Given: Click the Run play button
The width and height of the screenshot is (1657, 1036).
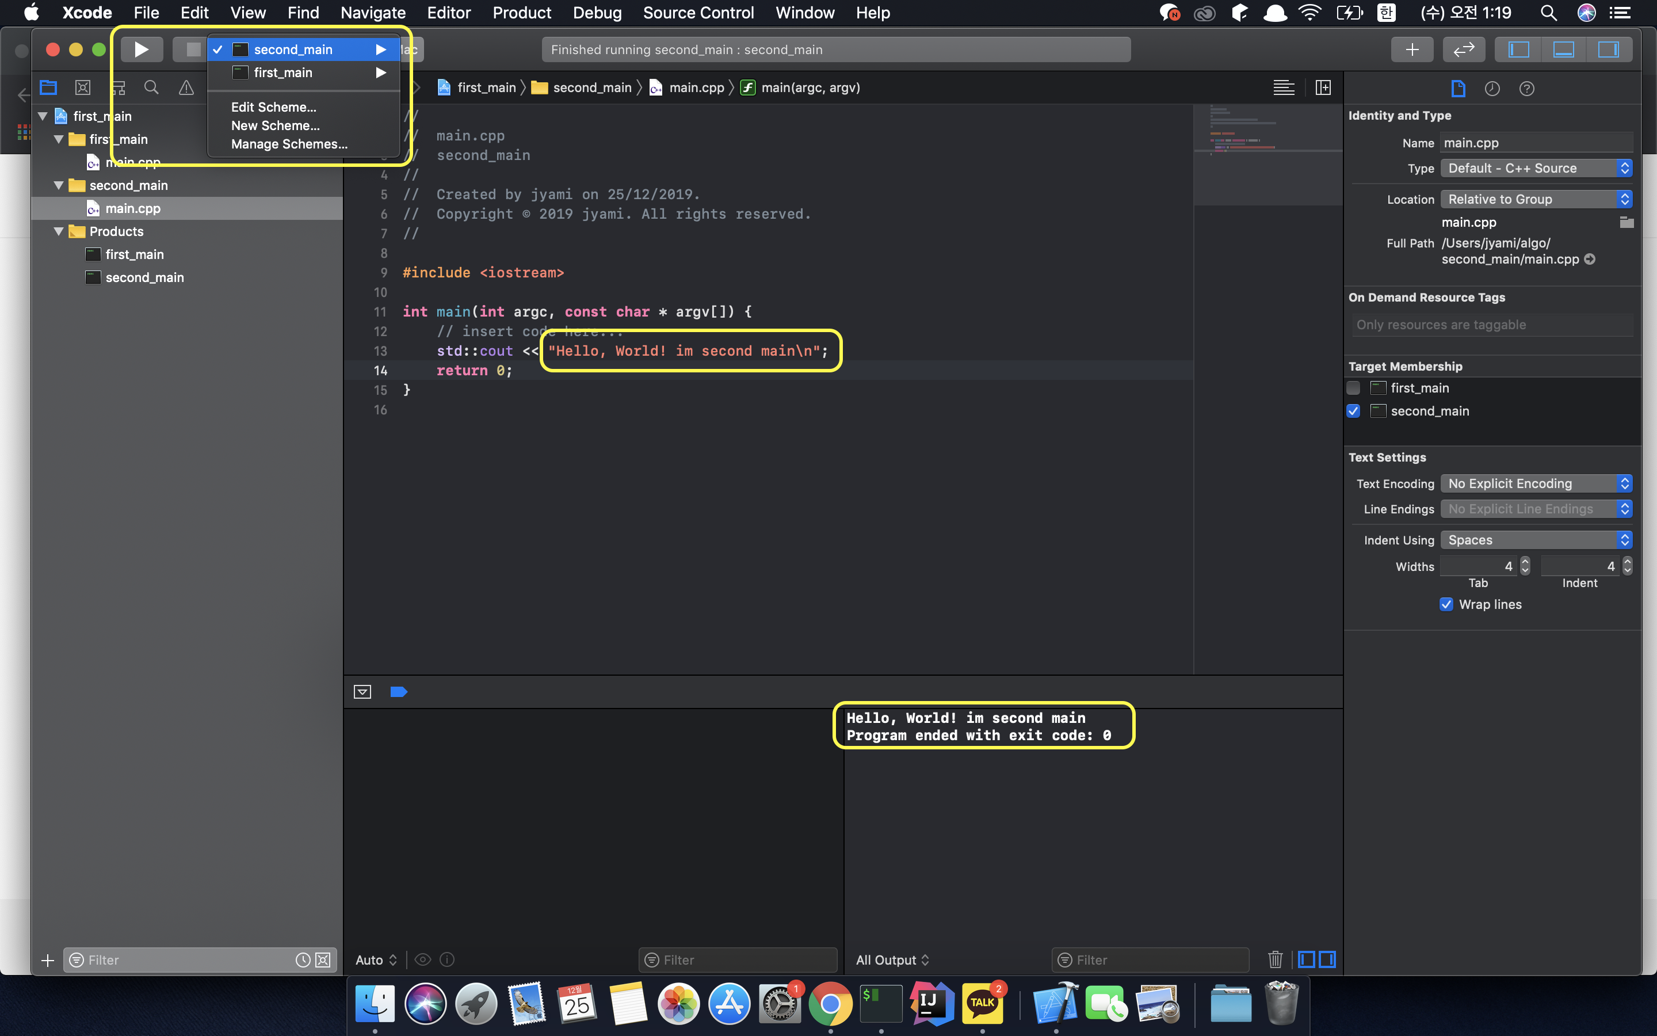Looking at the screenshot, I should tap(142, 49).
